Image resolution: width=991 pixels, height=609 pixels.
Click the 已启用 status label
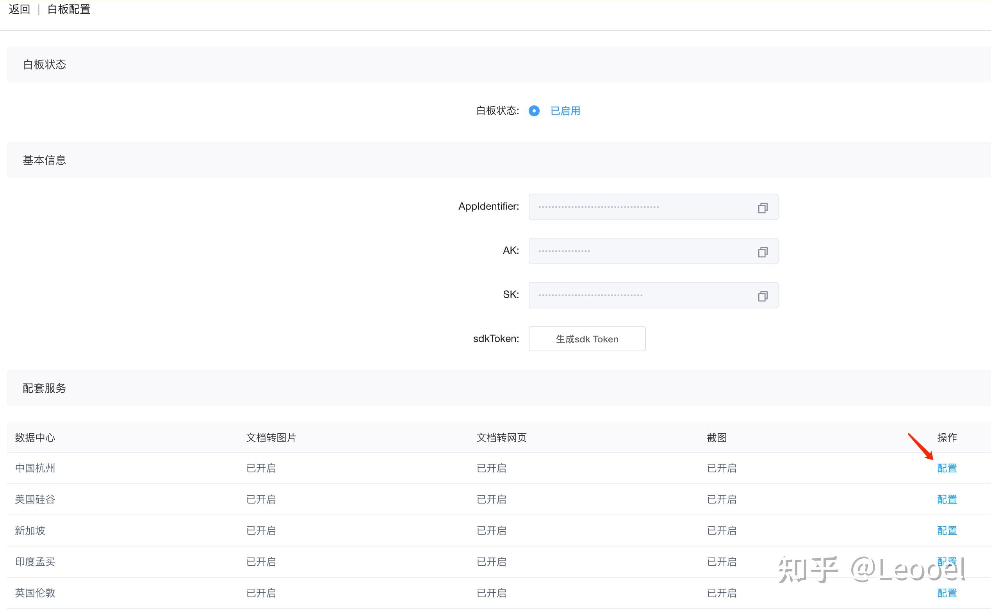(565, 111)
